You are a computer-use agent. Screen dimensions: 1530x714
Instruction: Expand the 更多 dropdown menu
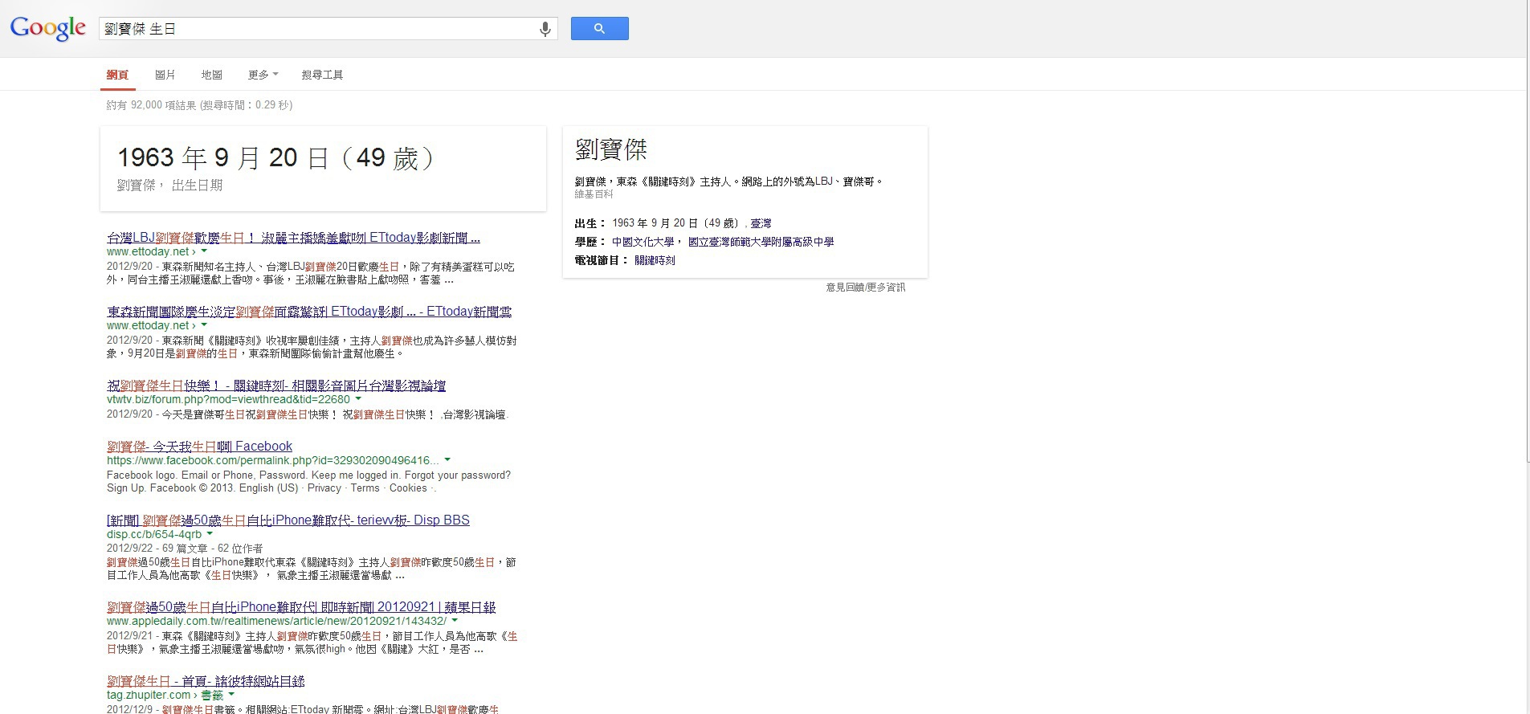pyautogui.click(x=263, y=75)
